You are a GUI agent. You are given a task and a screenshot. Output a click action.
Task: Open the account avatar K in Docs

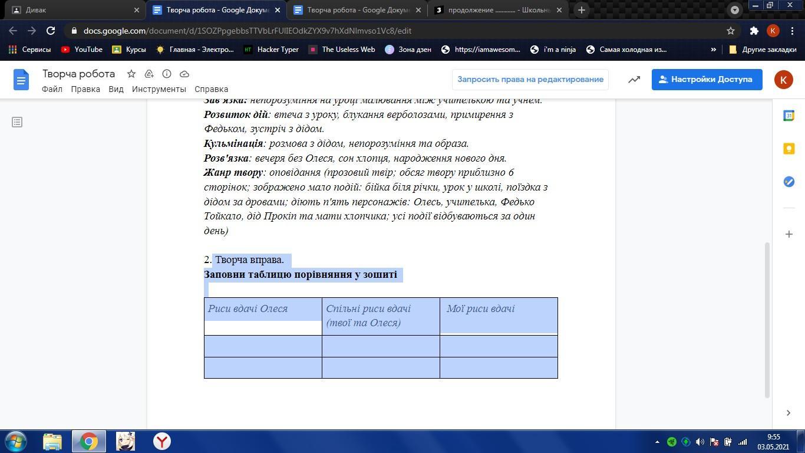[x=783, y=79]
